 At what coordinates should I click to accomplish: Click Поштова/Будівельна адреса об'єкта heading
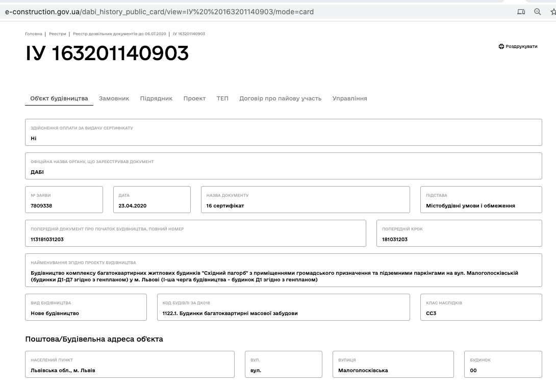(94, 339)
